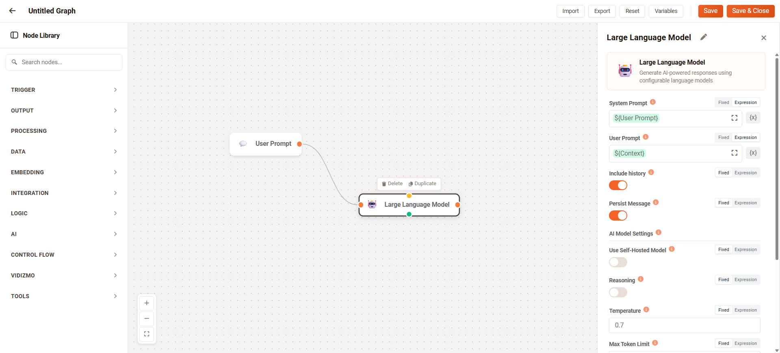Delete the selected LLM node
The width and height of the screenshot is (780, 353).
point(392,184)
